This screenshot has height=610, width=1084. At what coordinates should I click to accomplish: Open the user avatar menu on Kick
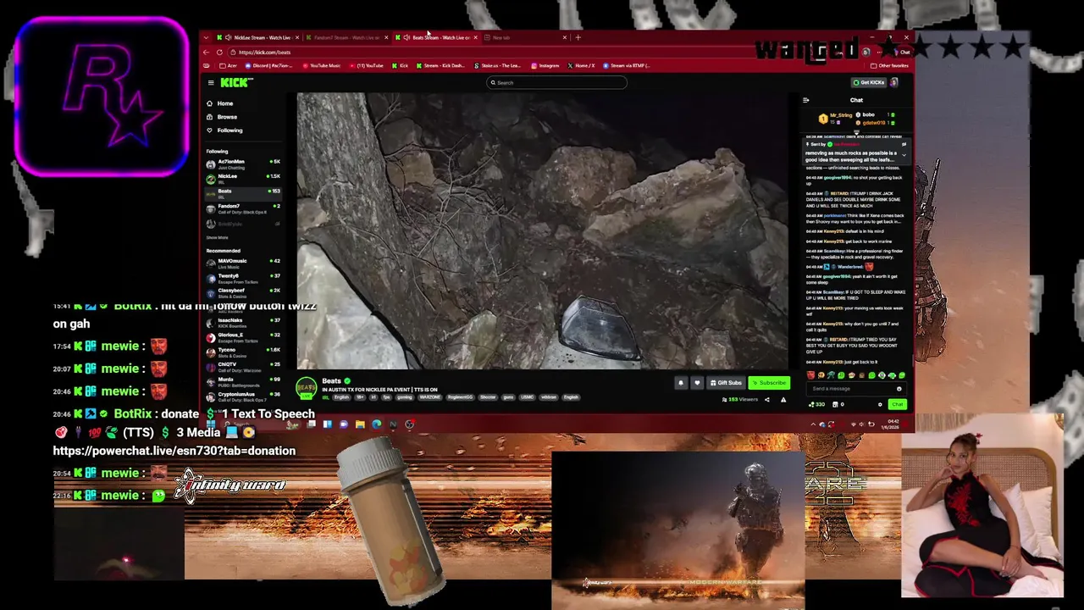[x=893, y=82]
